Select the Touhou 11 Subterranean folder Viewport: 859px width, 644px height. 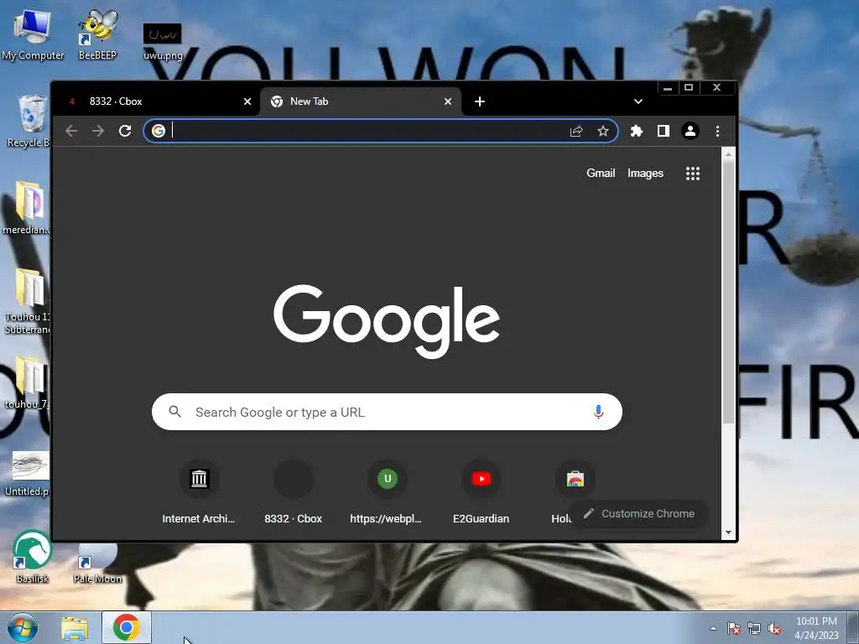point(28,301)
